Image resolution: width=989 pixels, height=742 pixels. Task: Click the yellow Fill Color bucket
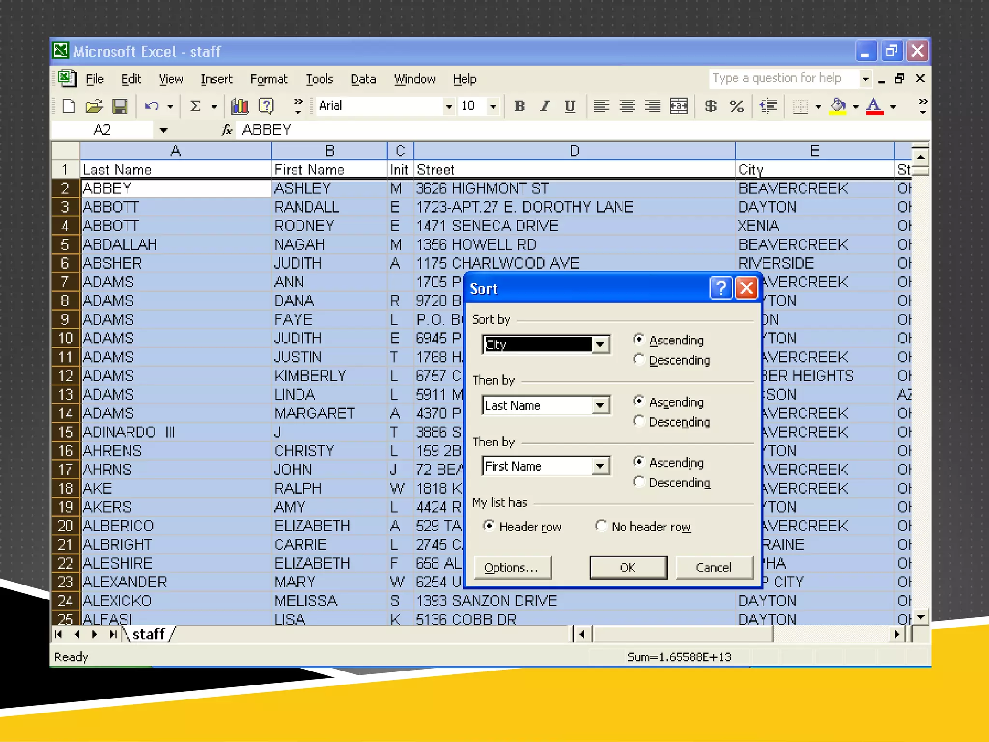tap(838, 106)
